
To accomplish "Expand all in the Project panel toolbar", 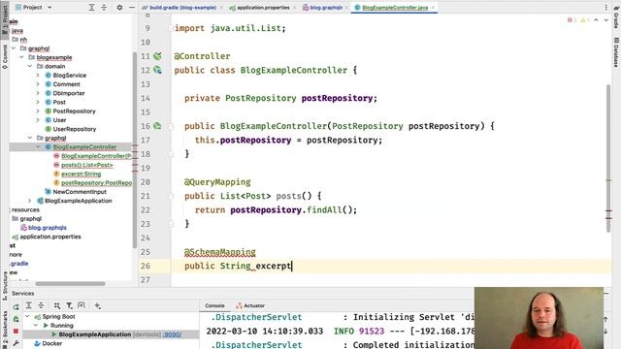I will (91, 7).
